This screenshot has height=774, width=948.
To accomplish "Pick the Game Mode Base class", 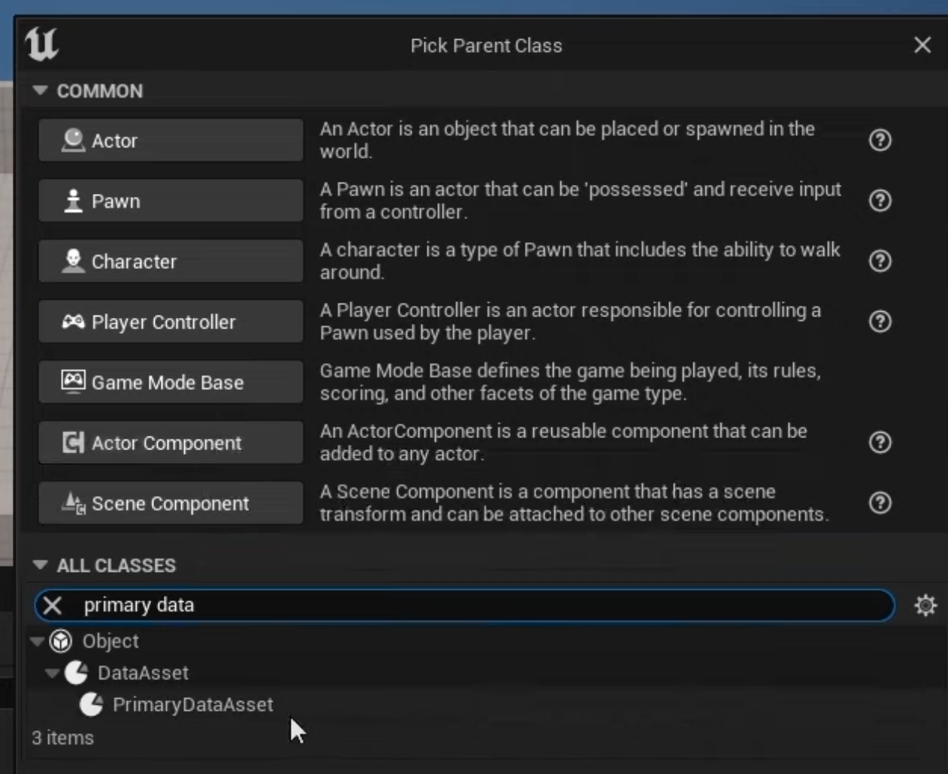I will coord(171,382).
